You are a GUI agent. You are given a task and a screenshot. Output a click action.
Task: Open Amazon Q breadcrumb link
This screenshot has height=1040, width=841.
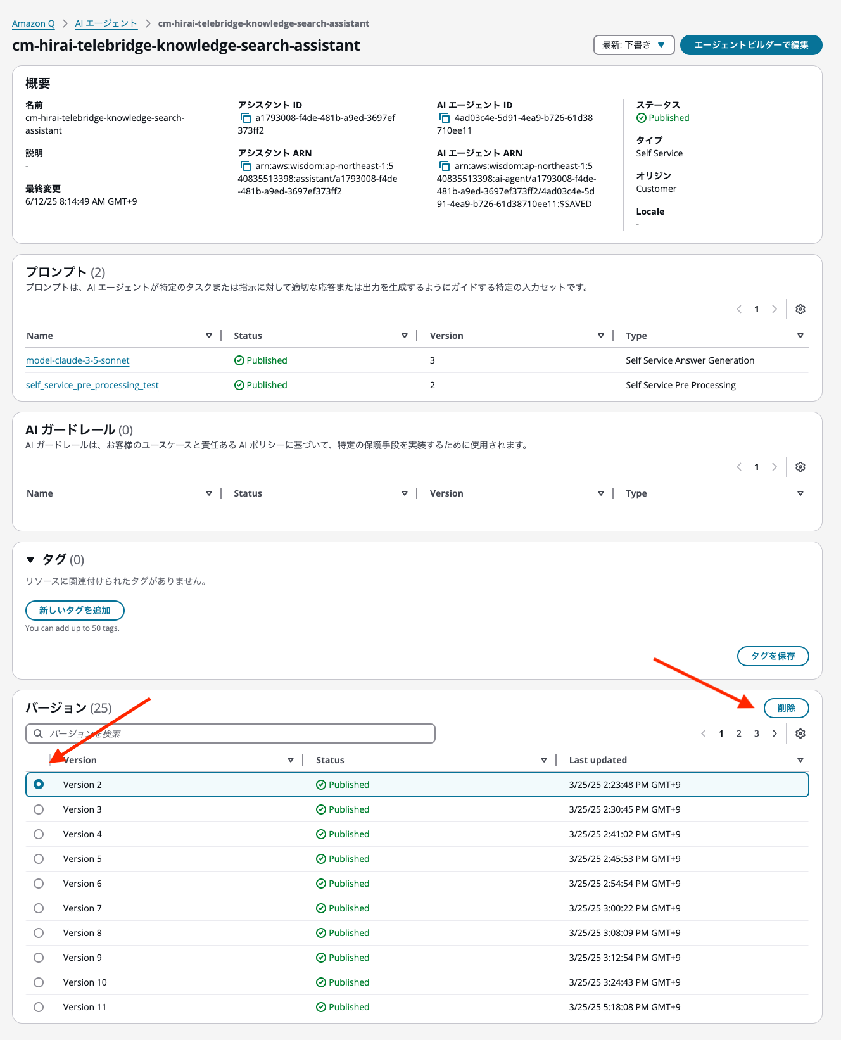point(34,23)
